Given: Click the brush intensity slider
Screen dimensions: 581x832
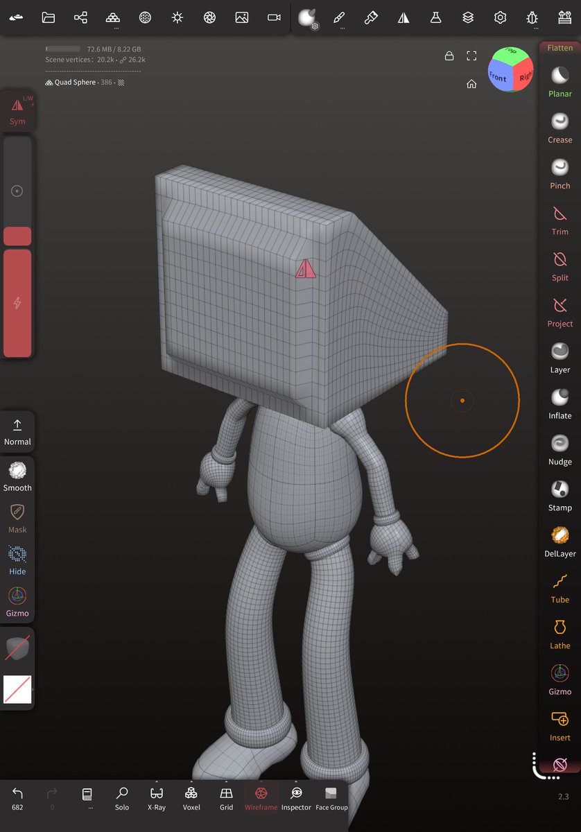Looking at the screenshot, I should click(17, 303).
